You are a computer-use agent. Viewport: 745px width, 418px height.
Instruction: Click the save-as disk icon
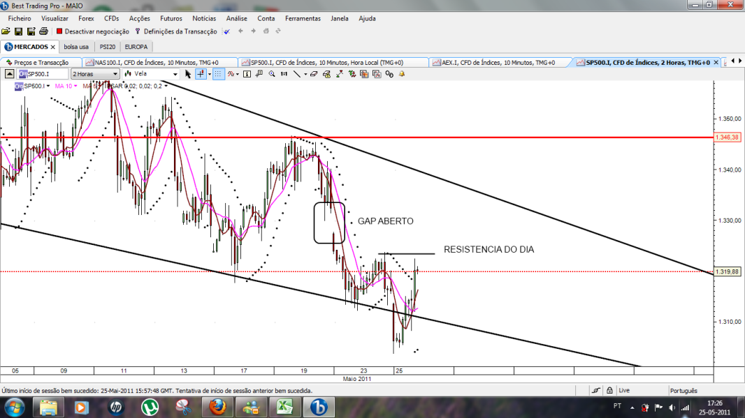pyautogui.click(x=31, y=31)
